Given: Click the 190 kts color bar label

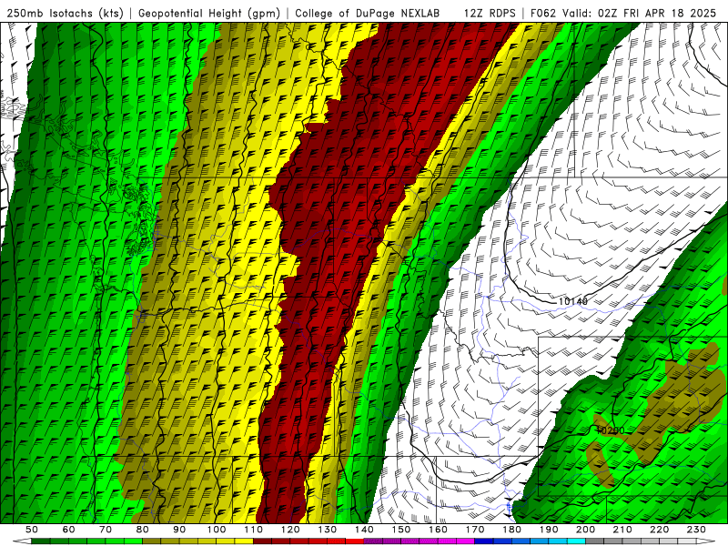Looking at the screenshot, I should point(549,530).
